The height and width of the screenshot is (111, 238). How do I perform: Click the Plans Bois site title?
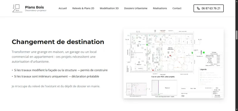(35, 7)
